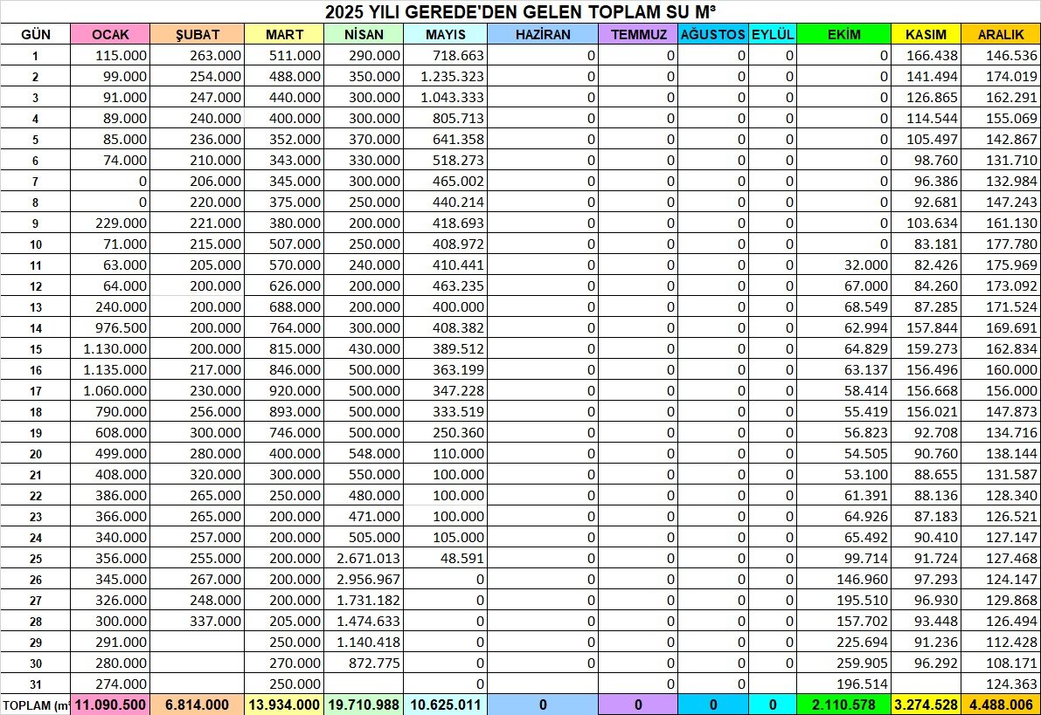Viewport: 1041px width, 715px height.
Task: Select cell with value 2.956.967
Action: point(363,579)
